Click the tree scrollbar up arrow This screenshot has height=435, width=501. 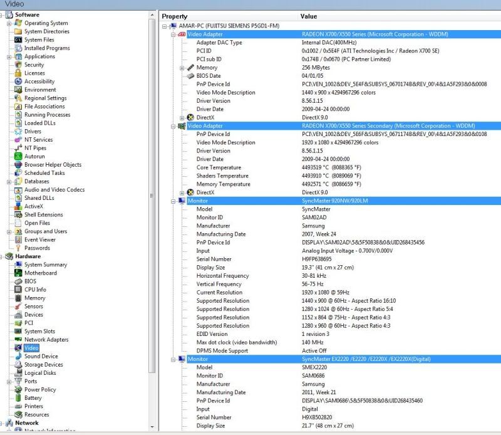coord(152,15)
